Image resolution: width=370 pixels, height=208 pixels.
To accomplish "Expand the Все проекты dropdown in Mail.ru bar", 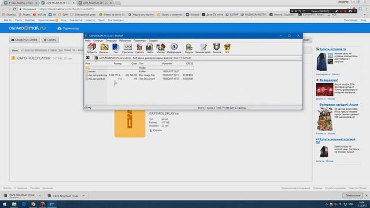I will click(x=116, y=20).
